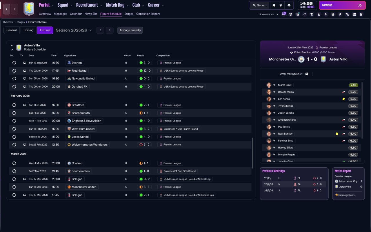
Task: Click the player ratings list scrollbar
Action: [362, 110]
